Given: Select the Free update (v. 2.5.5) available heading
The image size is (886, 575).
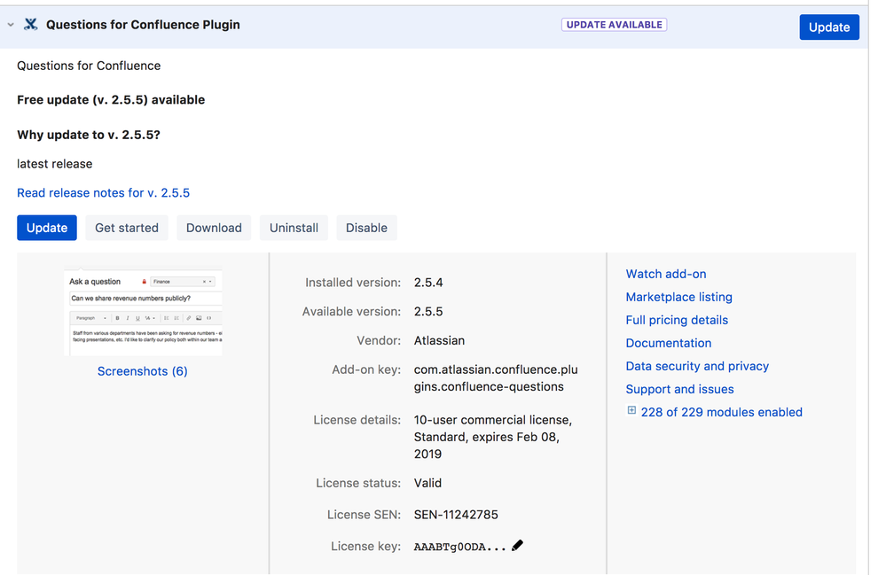Looking at the screenshot, I should click(x=111, y=100).
